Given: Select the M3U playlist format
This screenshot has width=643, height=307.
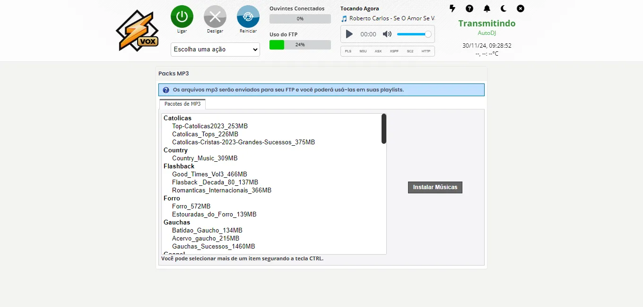Looking at the screenshot, I should [363, 51].
